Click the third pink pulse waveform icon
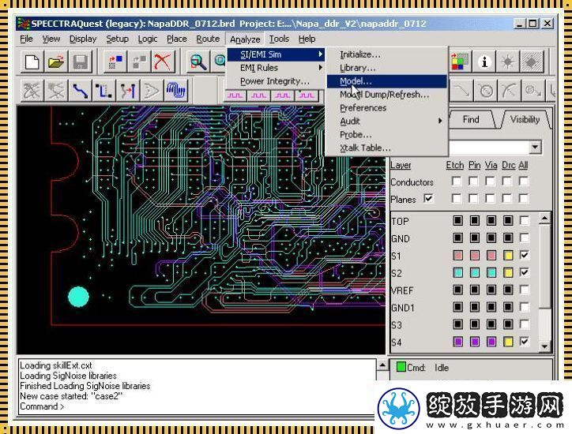 coord(283,95)
